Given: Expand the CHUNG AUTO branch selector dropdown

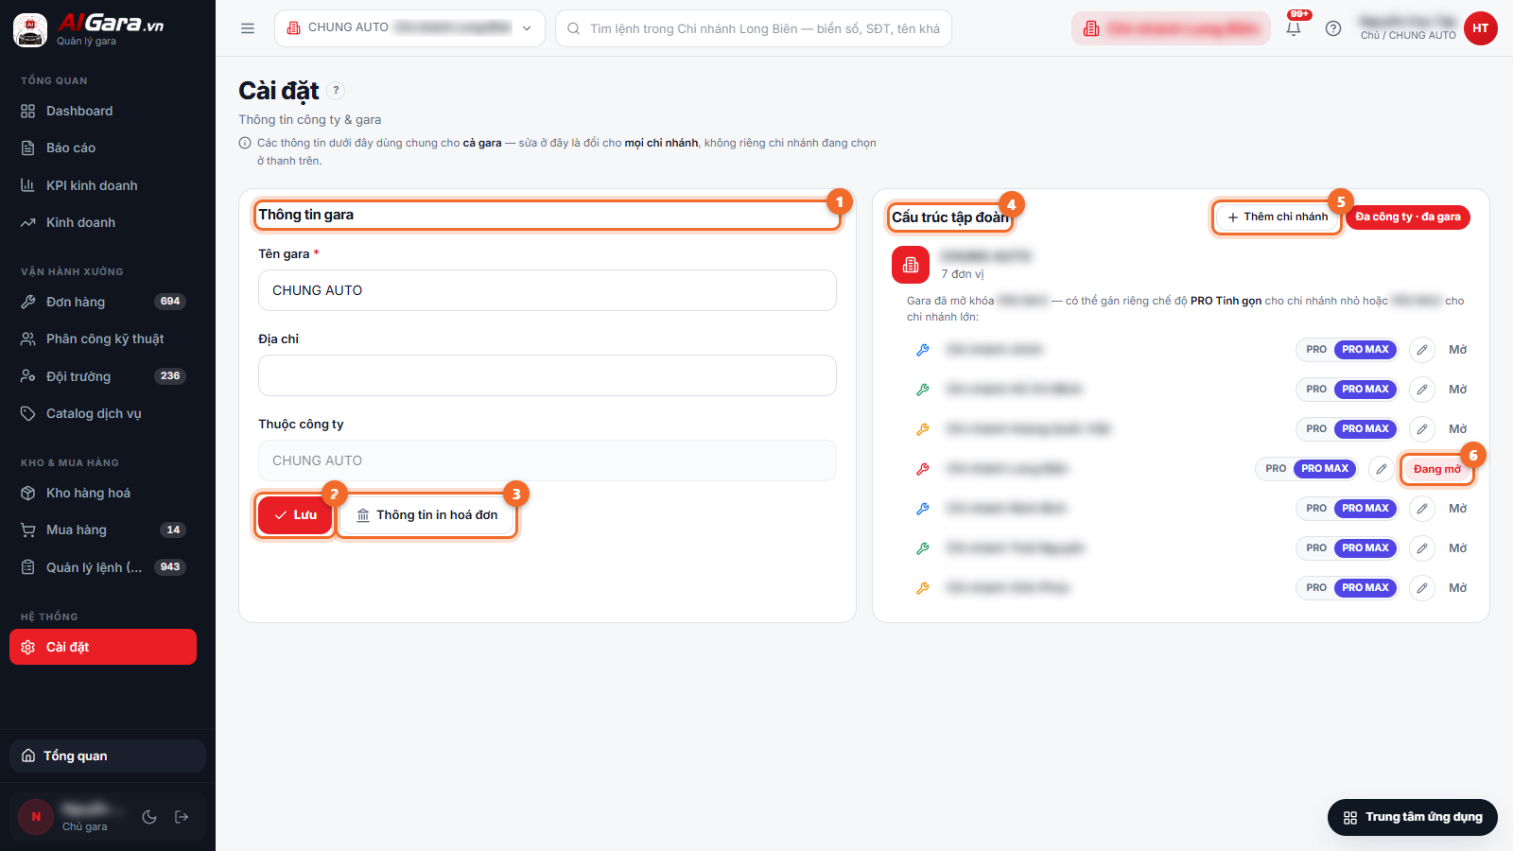Looking at the screenshot, I should click(x=409, y=28).
